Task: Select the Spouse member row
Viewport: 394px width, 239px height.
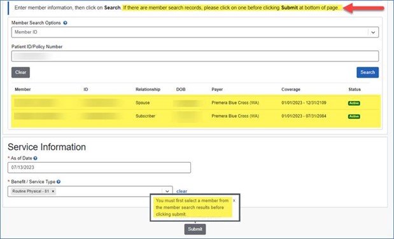Action: pos(196,103)
